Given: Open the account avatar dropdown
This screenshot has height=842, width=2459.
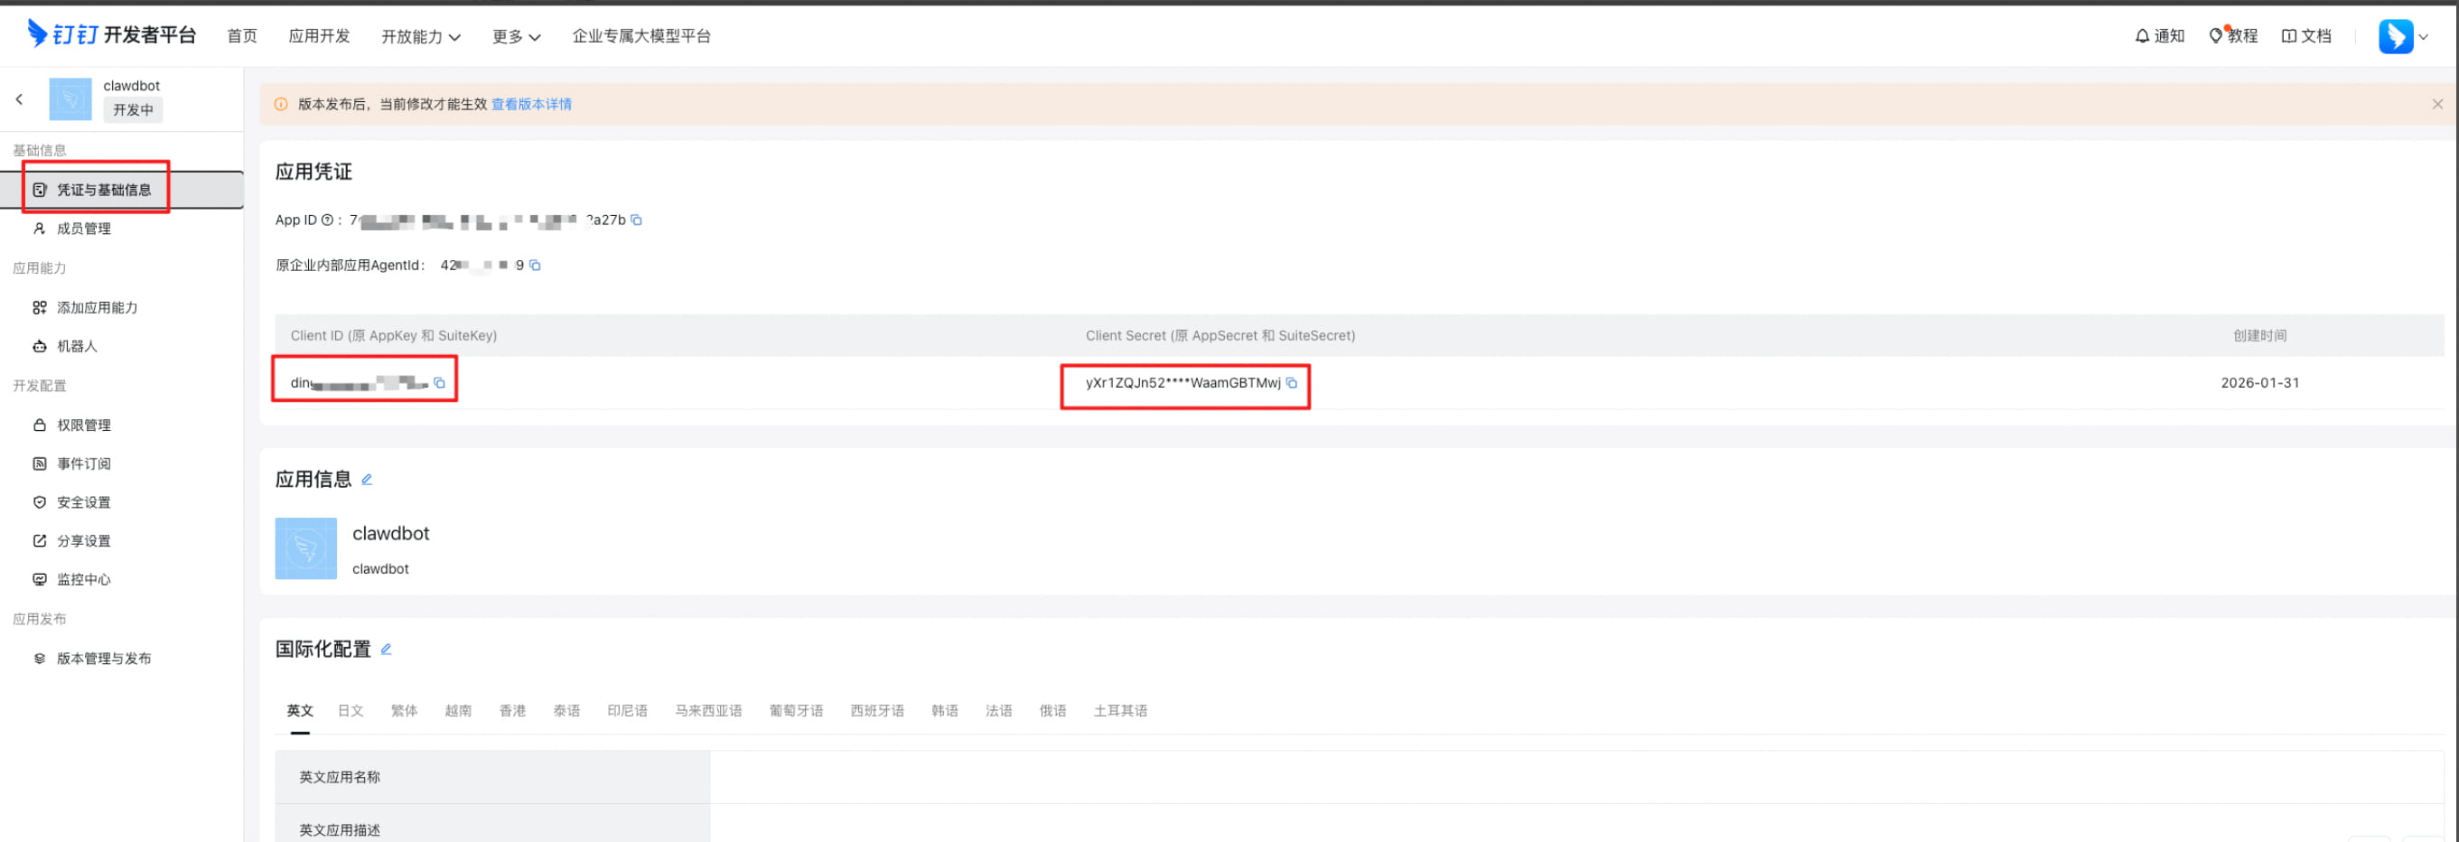Looking at the screenshot, I should point(2404,36).
